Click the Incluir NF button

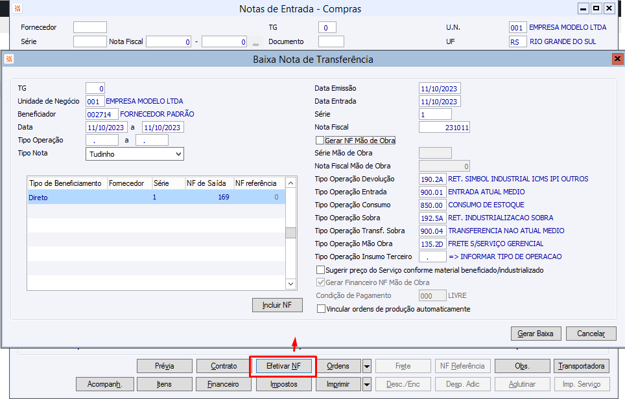[277, 305]
